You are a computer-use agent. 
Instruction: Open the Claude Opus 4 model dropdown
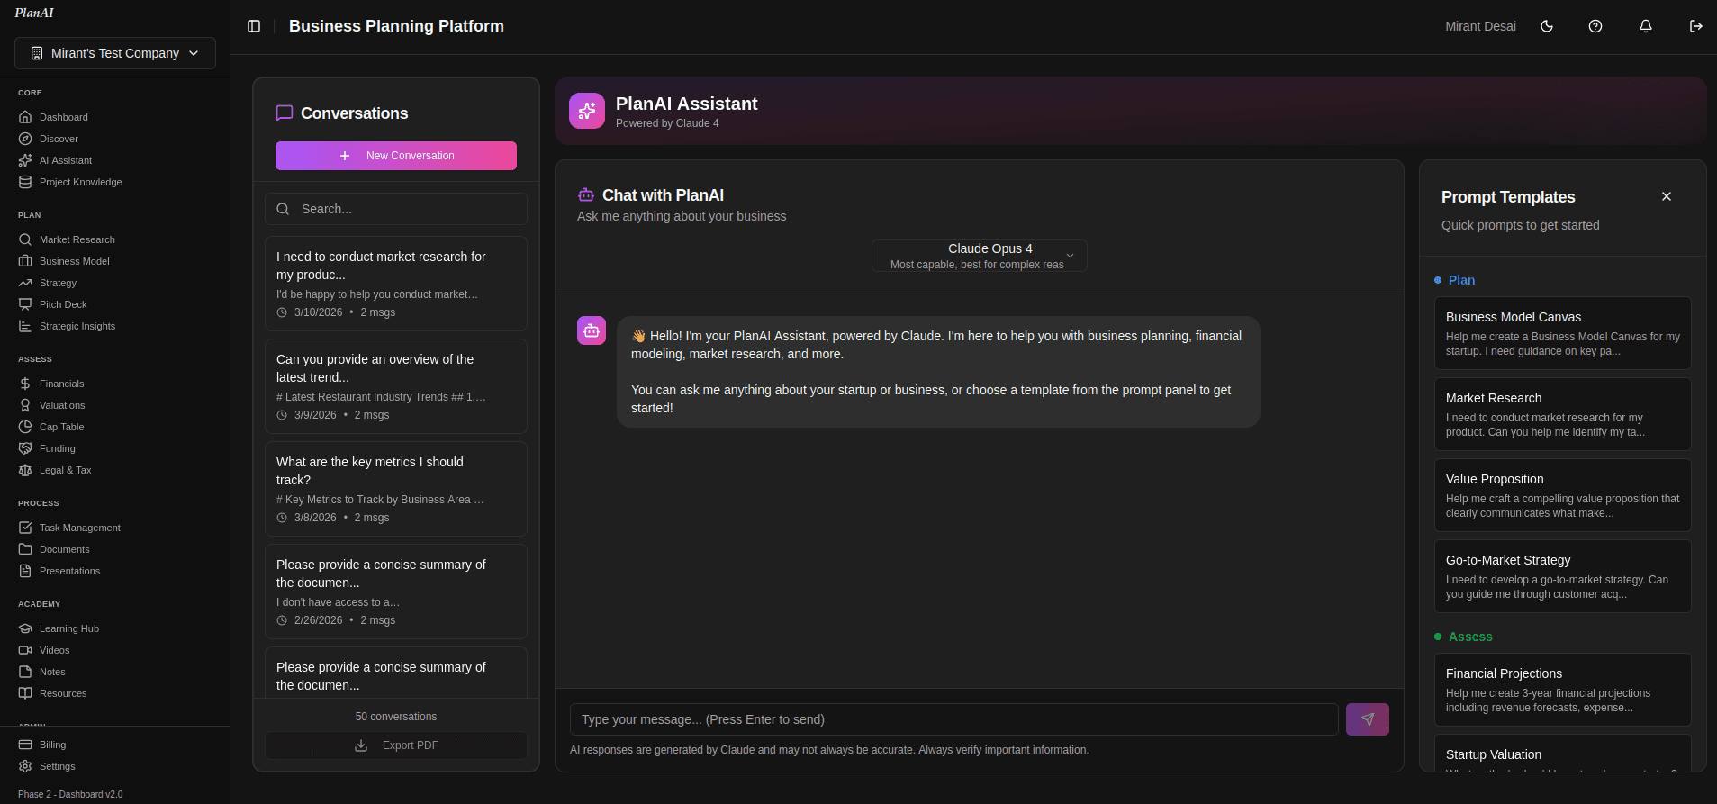(980, 256)
